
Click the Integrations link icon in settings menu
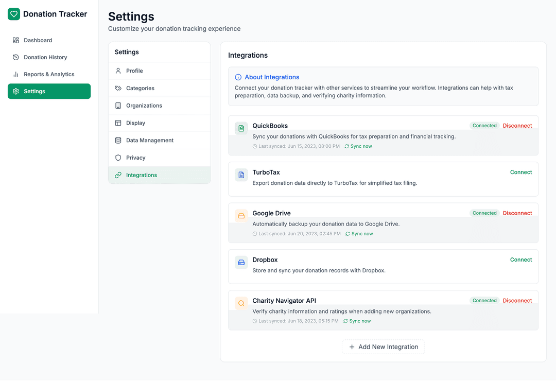[x=118, y=175]
